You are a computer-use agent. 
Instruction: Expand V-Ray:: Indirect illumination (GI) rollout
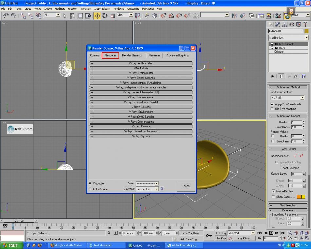141,92
